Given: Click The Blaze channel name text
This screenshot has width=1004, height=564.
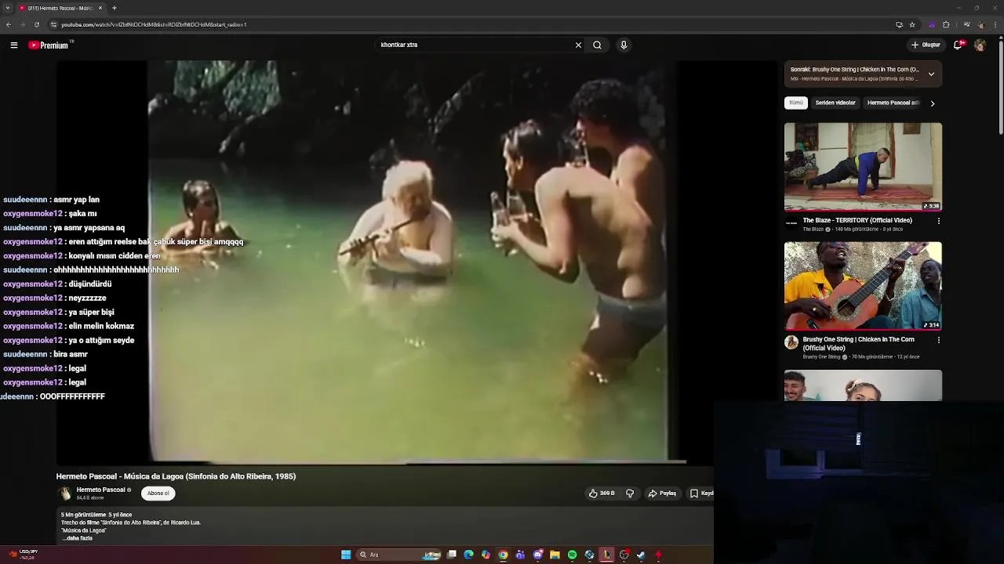Looking at the screenshot, I should pos(813,230).
